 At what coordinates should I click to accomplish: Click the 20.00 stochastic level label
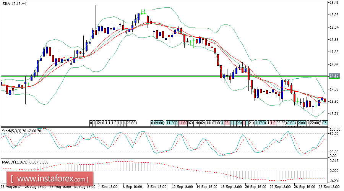click(x=334, y=152)
